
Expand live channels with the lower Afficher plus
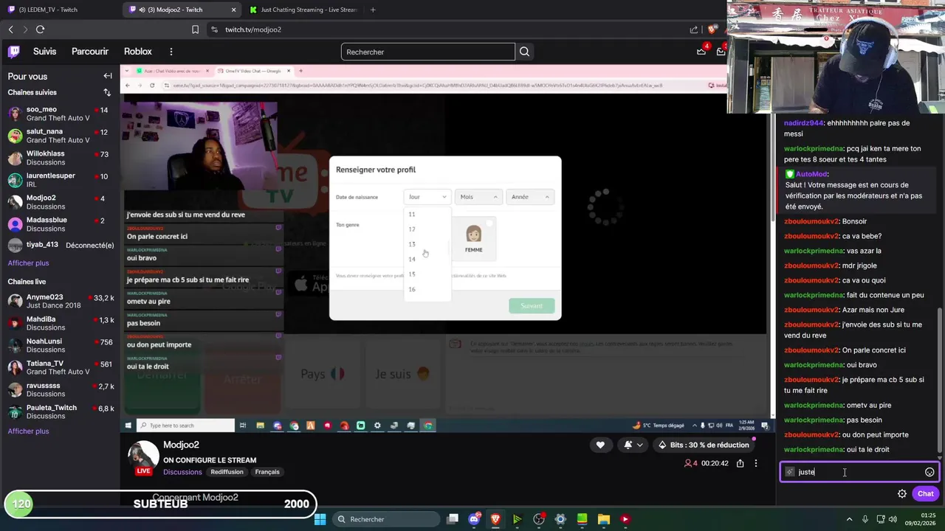tap(28, 431)
